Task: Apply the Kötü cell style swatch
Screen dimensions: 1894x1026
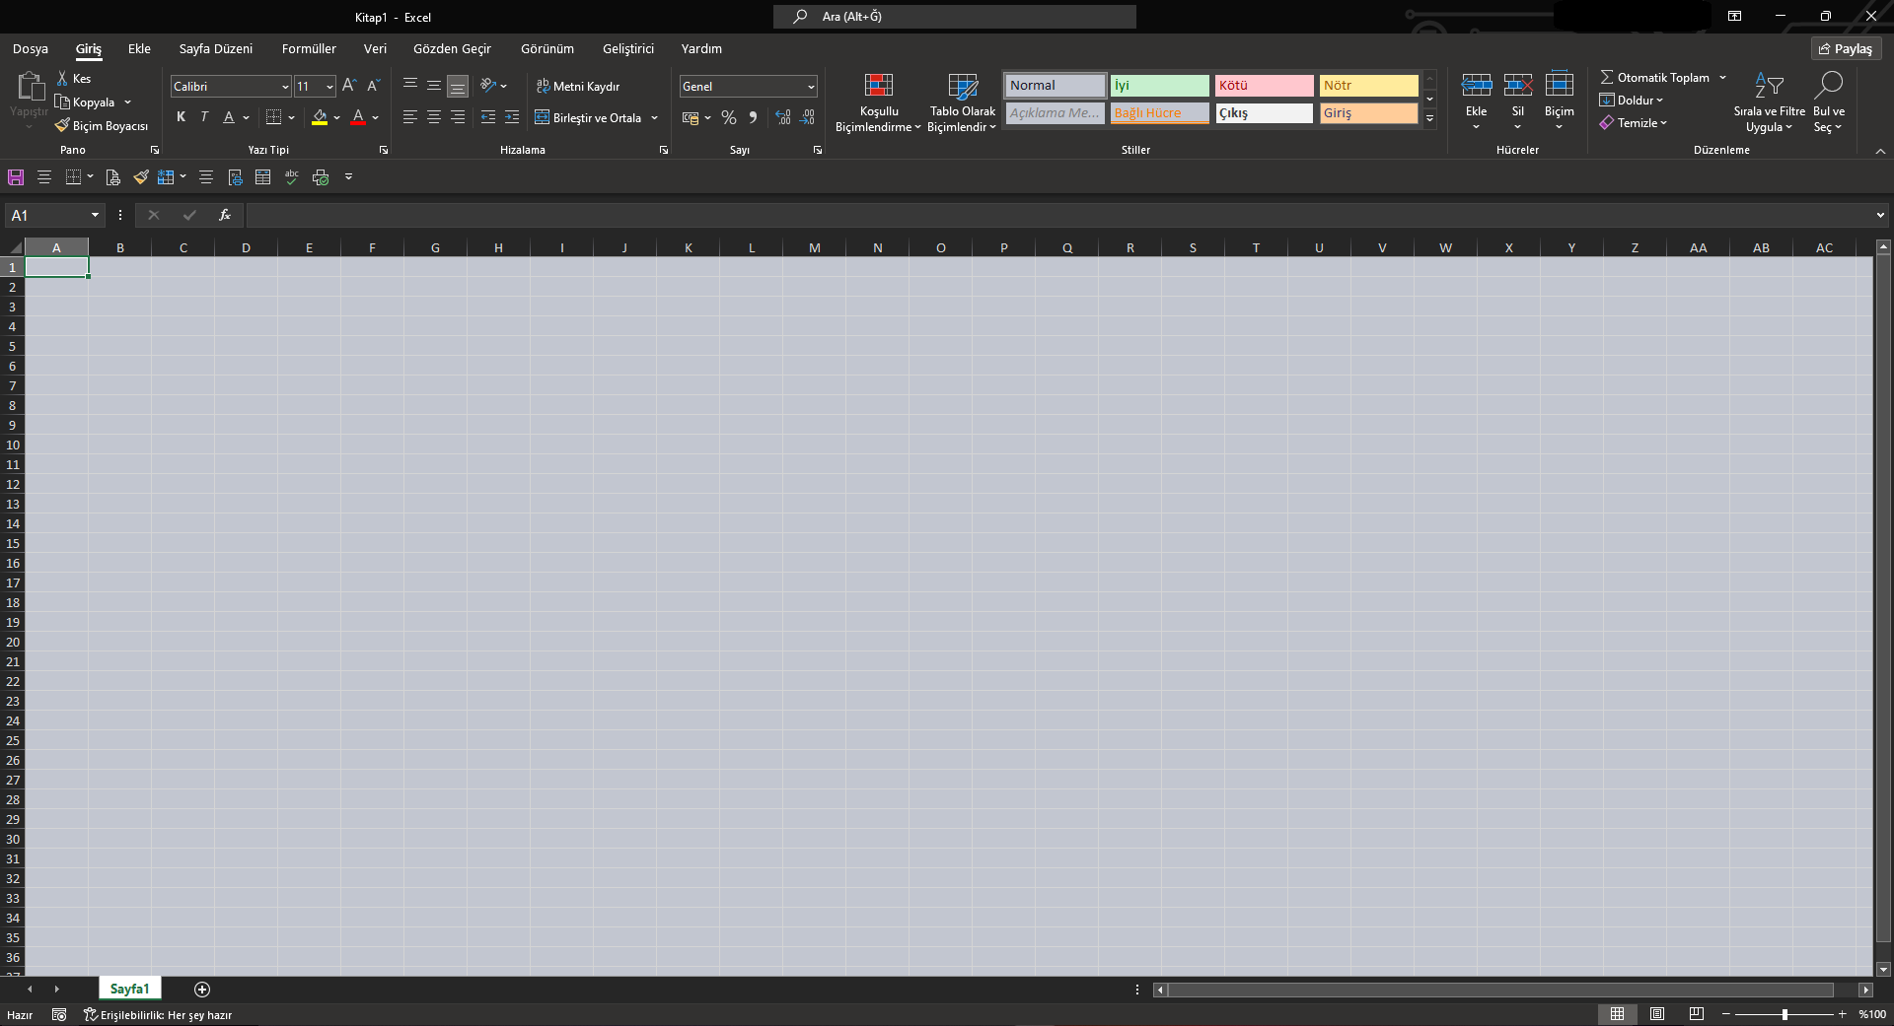Action: point(1264,86)
